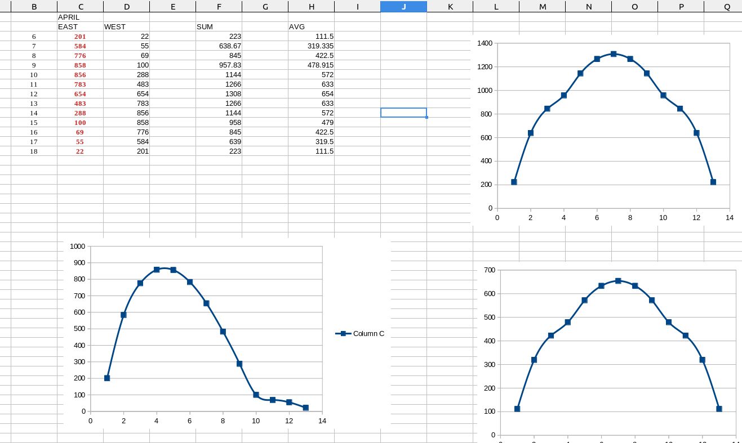Select the chart with 1400 axis maximum
This screenshot has width=742, height=443.
click(606, 129)
